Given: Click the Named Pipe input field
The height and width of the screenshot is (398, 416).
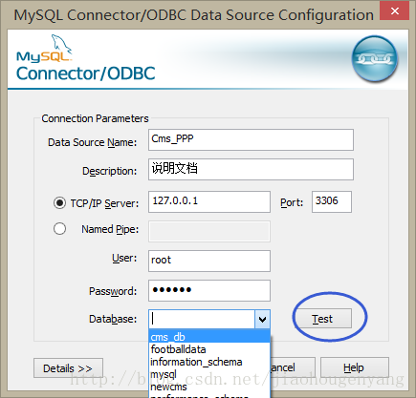Looking at the screenshot, I should (x=209, y=231).
